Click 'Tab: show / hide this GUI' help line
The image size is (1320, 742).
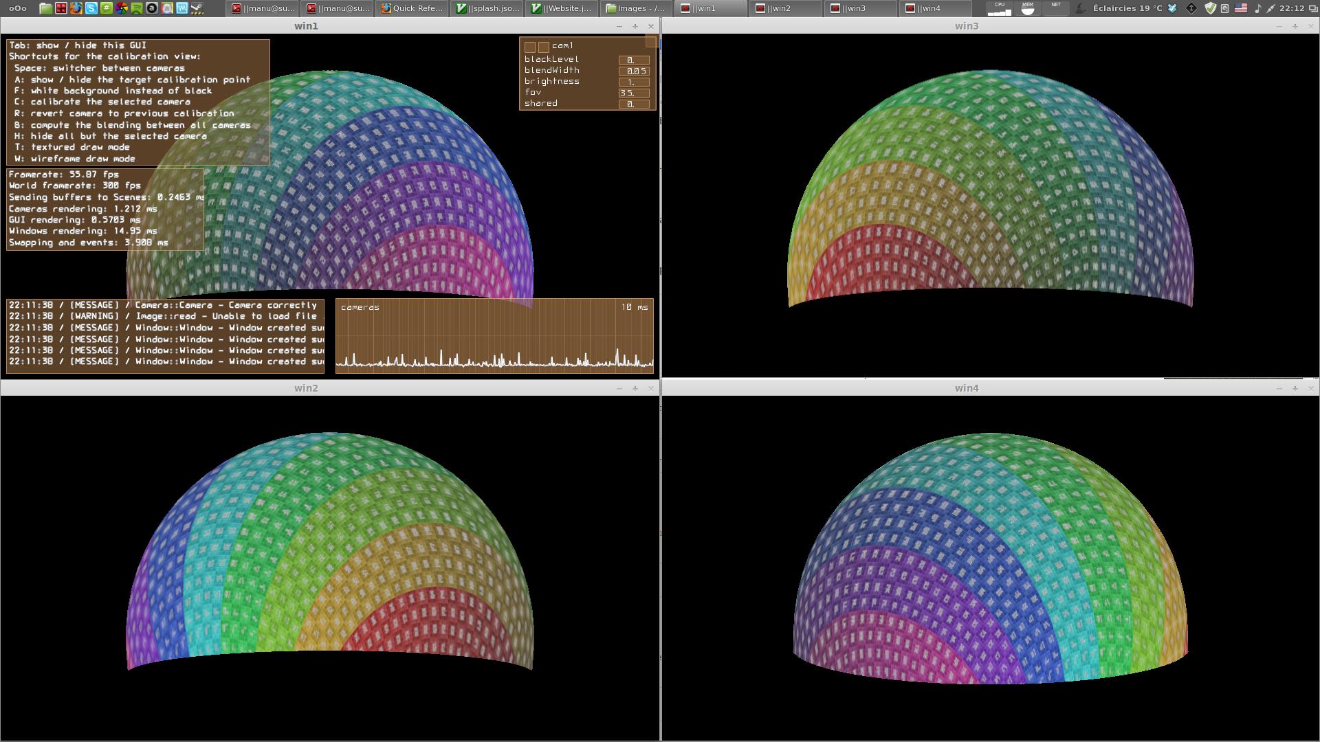pos(78,45)
